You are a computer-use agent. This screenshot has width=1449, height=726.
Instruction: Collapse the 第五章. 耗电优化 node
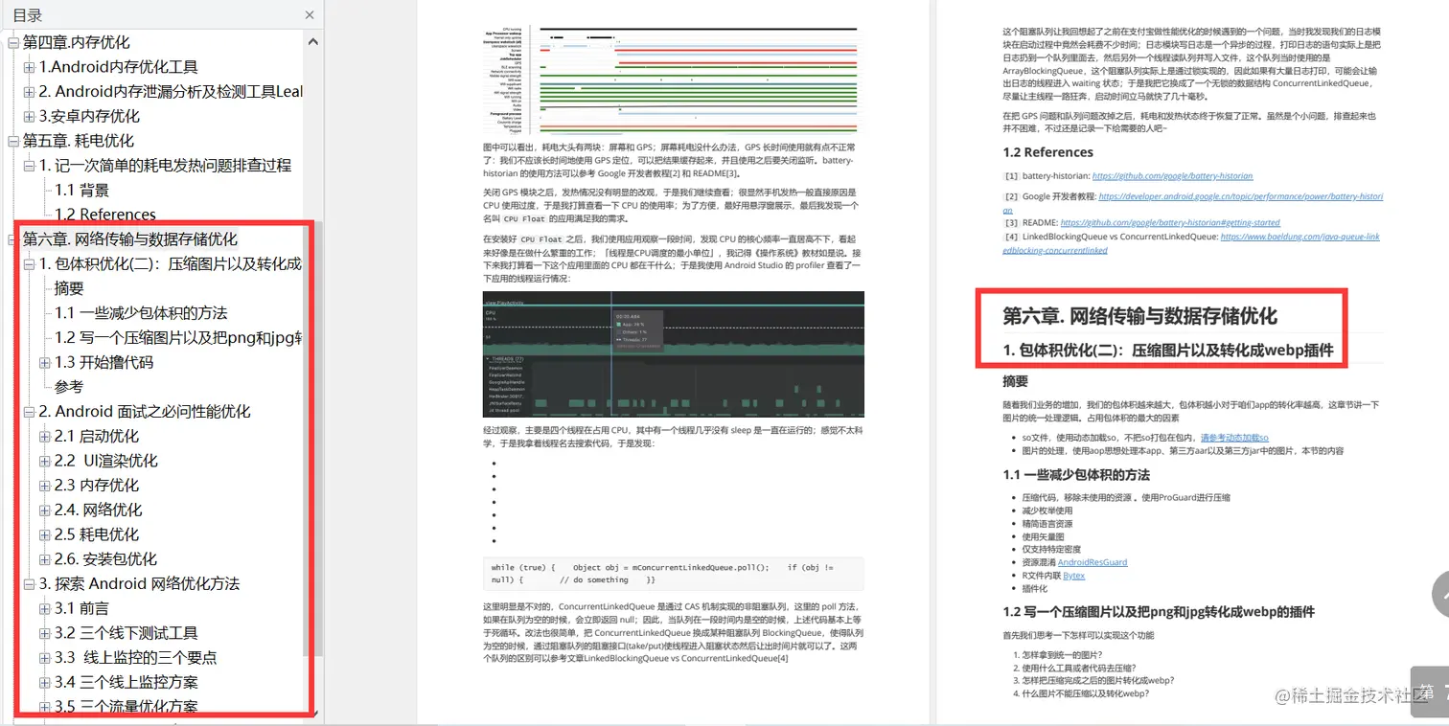tap(13, 142)
